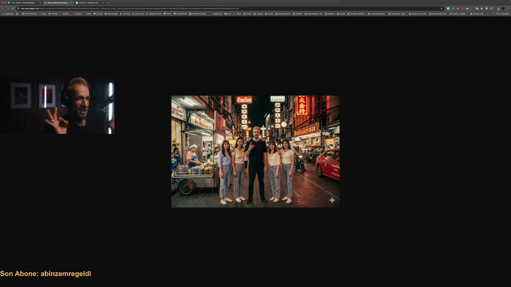
Task: Open the Kick Chat bookmark
Action: pyautogui.click(x=125, y=14)
